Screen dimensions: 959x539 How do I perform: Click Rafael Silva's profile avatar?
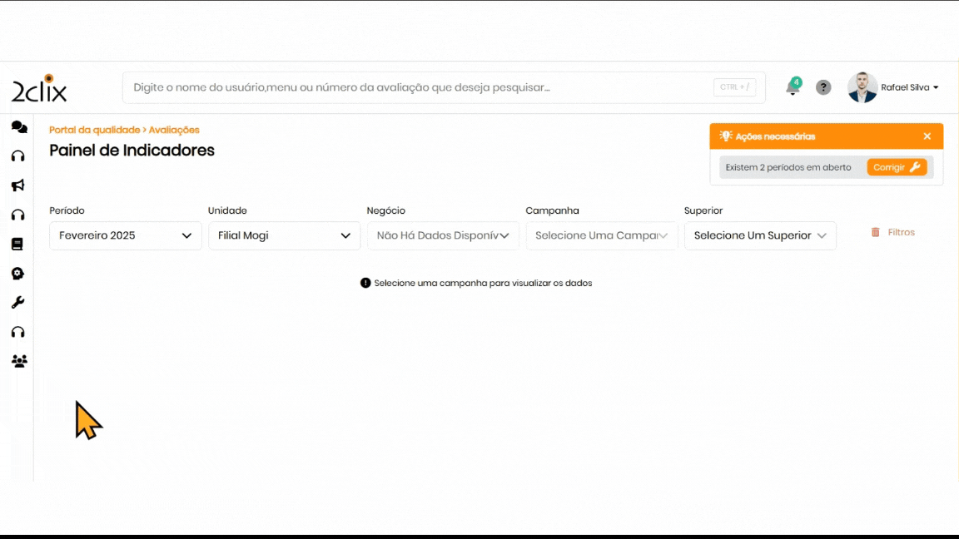coord(862,87)
